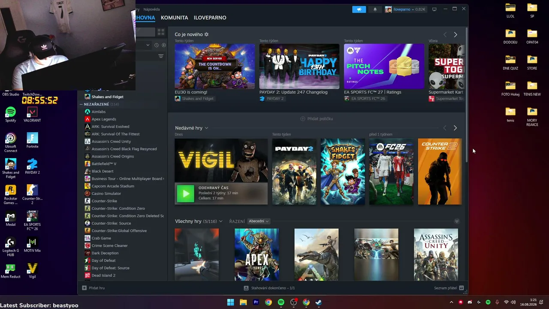This screenshot has width=549, height=309.
Task: Click Přidat hru at the bottom left
Action: [94, 288]
